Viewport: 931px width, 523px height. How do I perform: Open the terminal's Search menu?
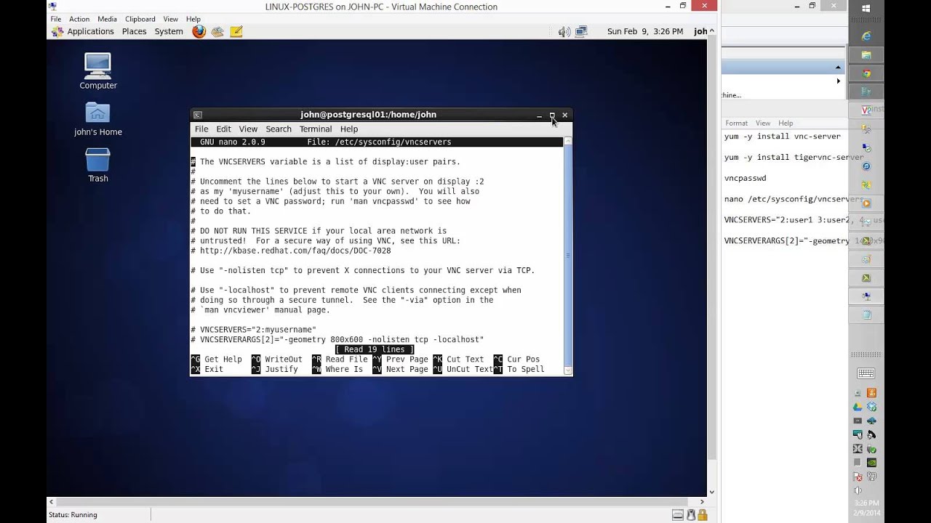pos(278,129)
